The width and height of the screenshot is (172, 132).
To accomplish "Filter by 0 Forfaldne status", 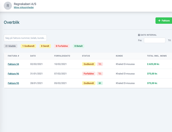I will 62,46.
